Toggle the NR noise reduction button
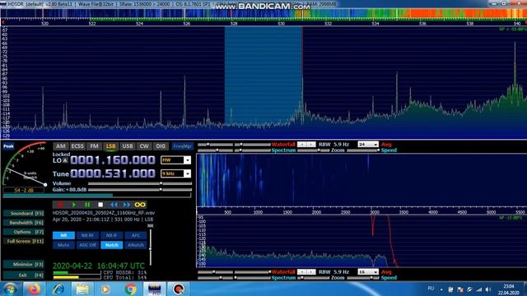527x296 pixels. pyautogui.click(x=63, y=235)
